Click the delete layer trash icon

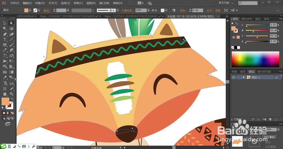276,119
